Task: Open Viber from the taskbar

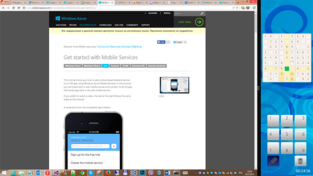Action: point(151,172)
